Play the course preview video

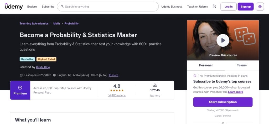click(223, 40)
